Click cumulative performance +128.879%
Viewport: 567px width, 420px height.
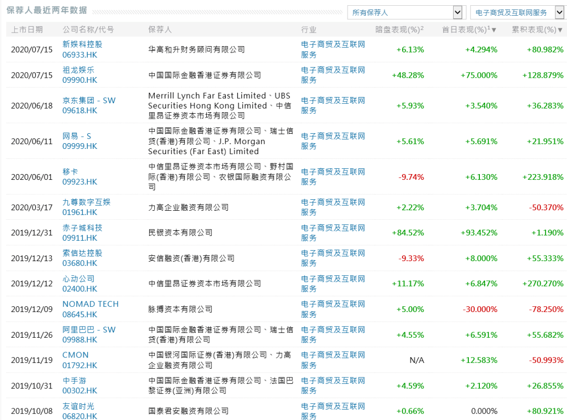click(x=543, y=76)
